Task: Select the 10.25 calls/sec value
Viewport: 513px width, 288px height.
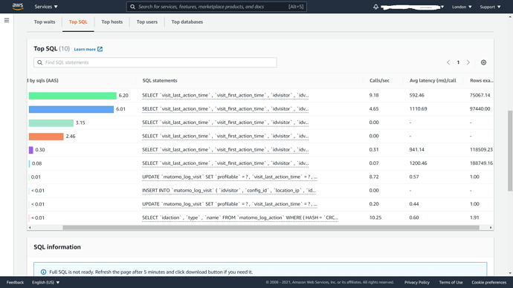Action: tap(375, 217)
